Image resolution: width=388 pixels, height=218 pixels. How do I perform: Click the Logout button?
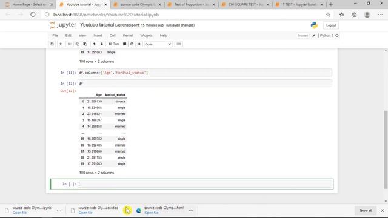(331, 25)
